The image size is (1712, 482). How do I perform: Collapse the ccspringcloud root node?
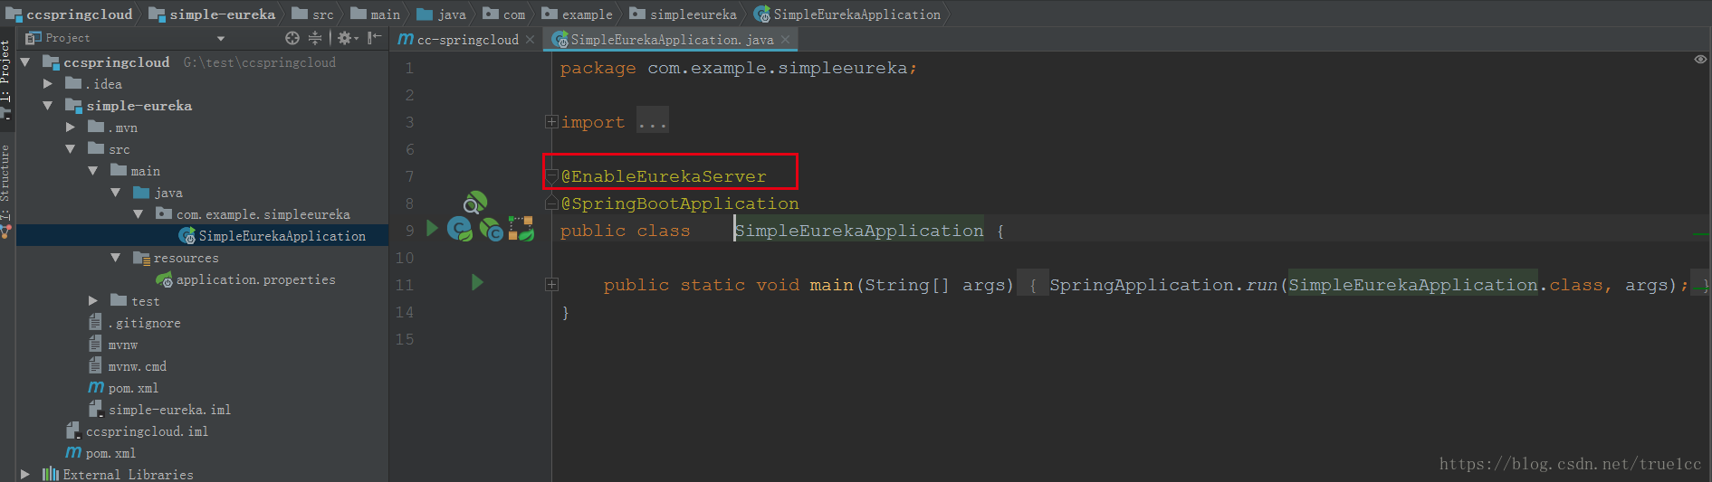click(x=25, y=61)
